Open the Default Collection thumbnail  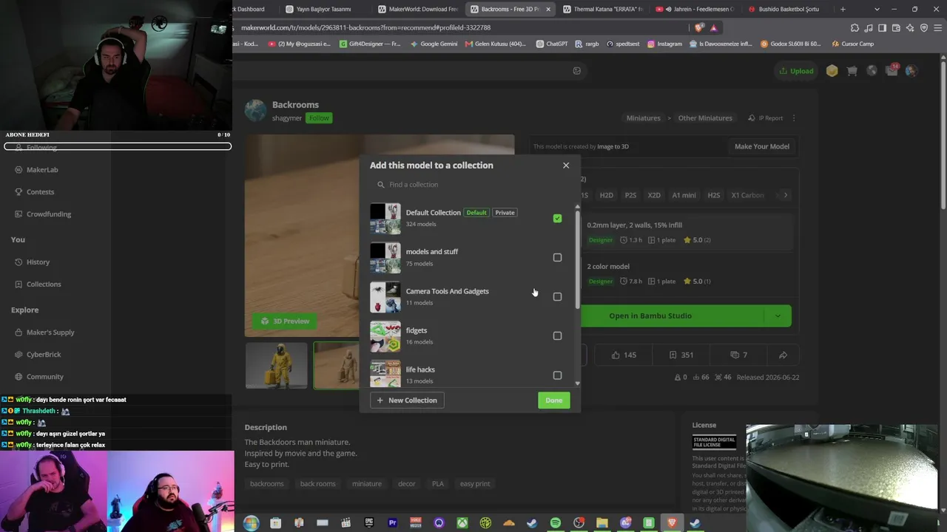385,219
